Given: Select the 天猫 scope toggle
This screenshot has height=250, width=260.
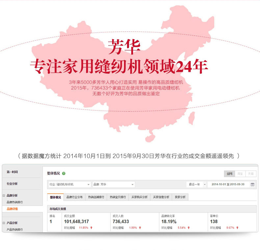Looking at the screenshot, I should (x=251, y=174).
